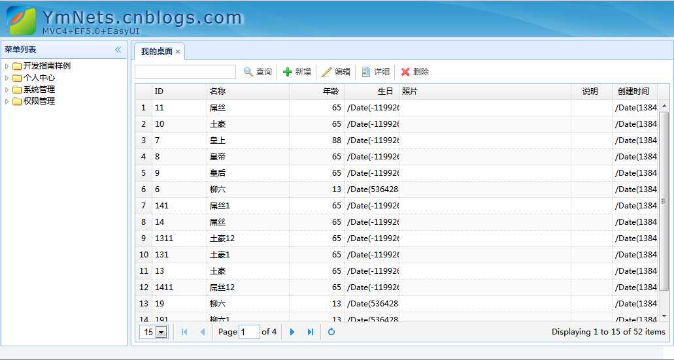Go to the previous page icon
Viewport: 674px width, 360px height.
[203, 332]
